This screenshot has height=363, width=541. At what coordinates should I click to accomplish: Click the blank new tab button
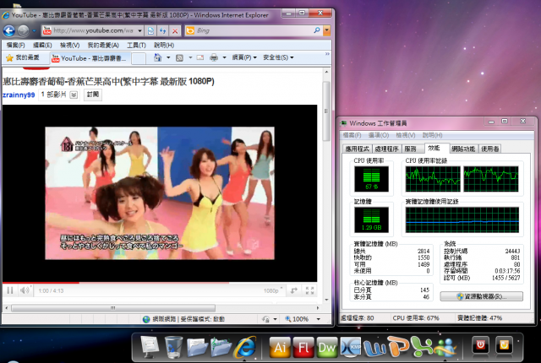139,58
